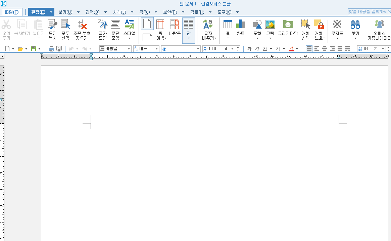Open the Drawing Yard (그리기마당) icon
Image resolution: width=391 pixels, height=241 pixels.
288,24
